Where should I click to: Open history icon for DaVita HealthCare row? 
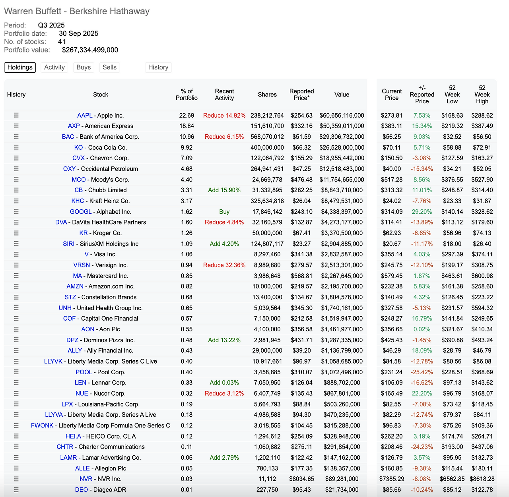(x=16, y=222)
